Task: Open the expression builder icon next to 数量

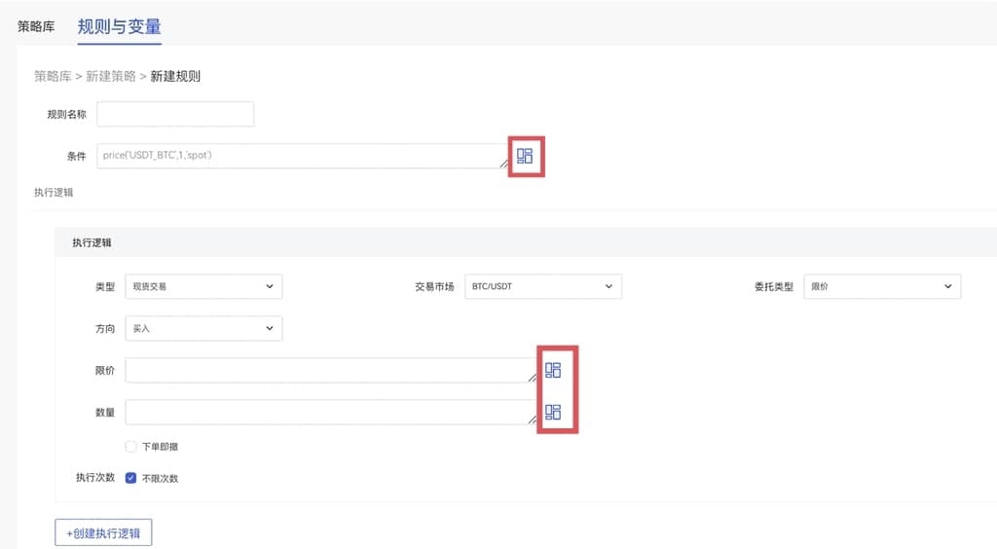Action: (553, 412)
